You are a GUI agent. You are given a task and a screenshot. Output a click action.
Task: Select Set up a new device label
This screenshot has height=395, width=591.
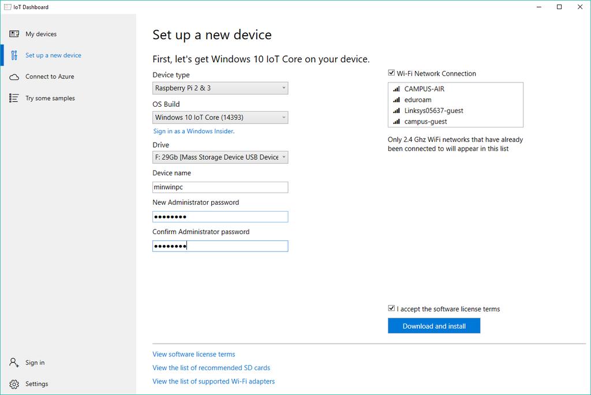click(x=53, y=55)
